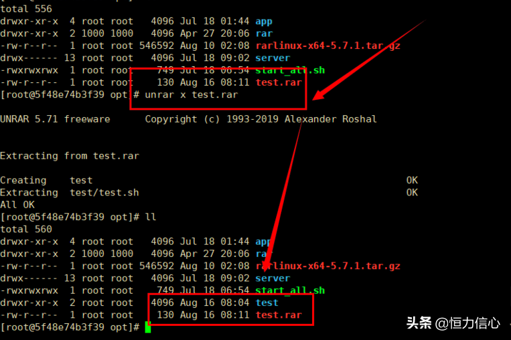
Task: Click 'app' directory in the total 556 listing
Action: pyautogui.click(x=264, y=21)
